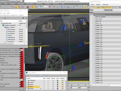Viewport: 121px width, 91px height.
Task: Toggle Hide for the exterior layer
Action: pos(44,83)
